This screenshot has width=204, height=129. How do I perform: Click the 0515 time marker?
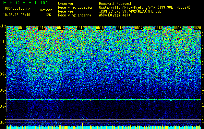coord(100,28)
